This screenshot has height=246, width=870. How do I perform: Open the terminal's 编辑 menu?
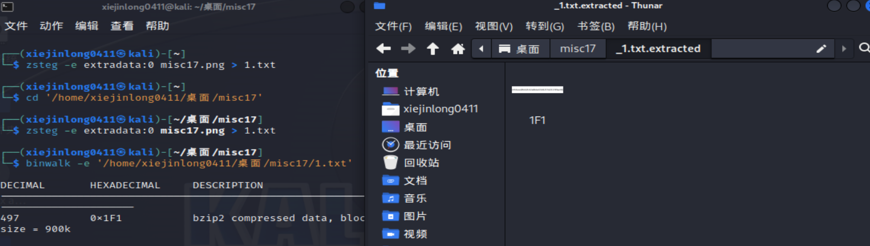tap(86, 26)
